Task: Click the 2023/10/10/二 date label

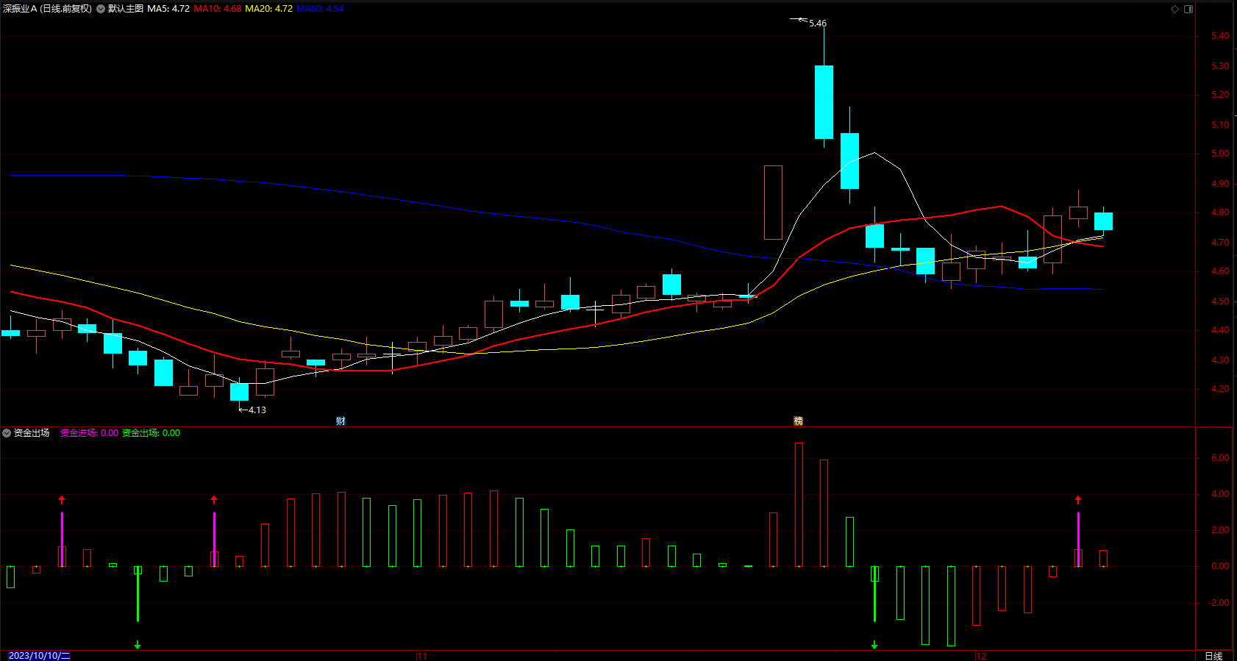Action: point(39,656)
